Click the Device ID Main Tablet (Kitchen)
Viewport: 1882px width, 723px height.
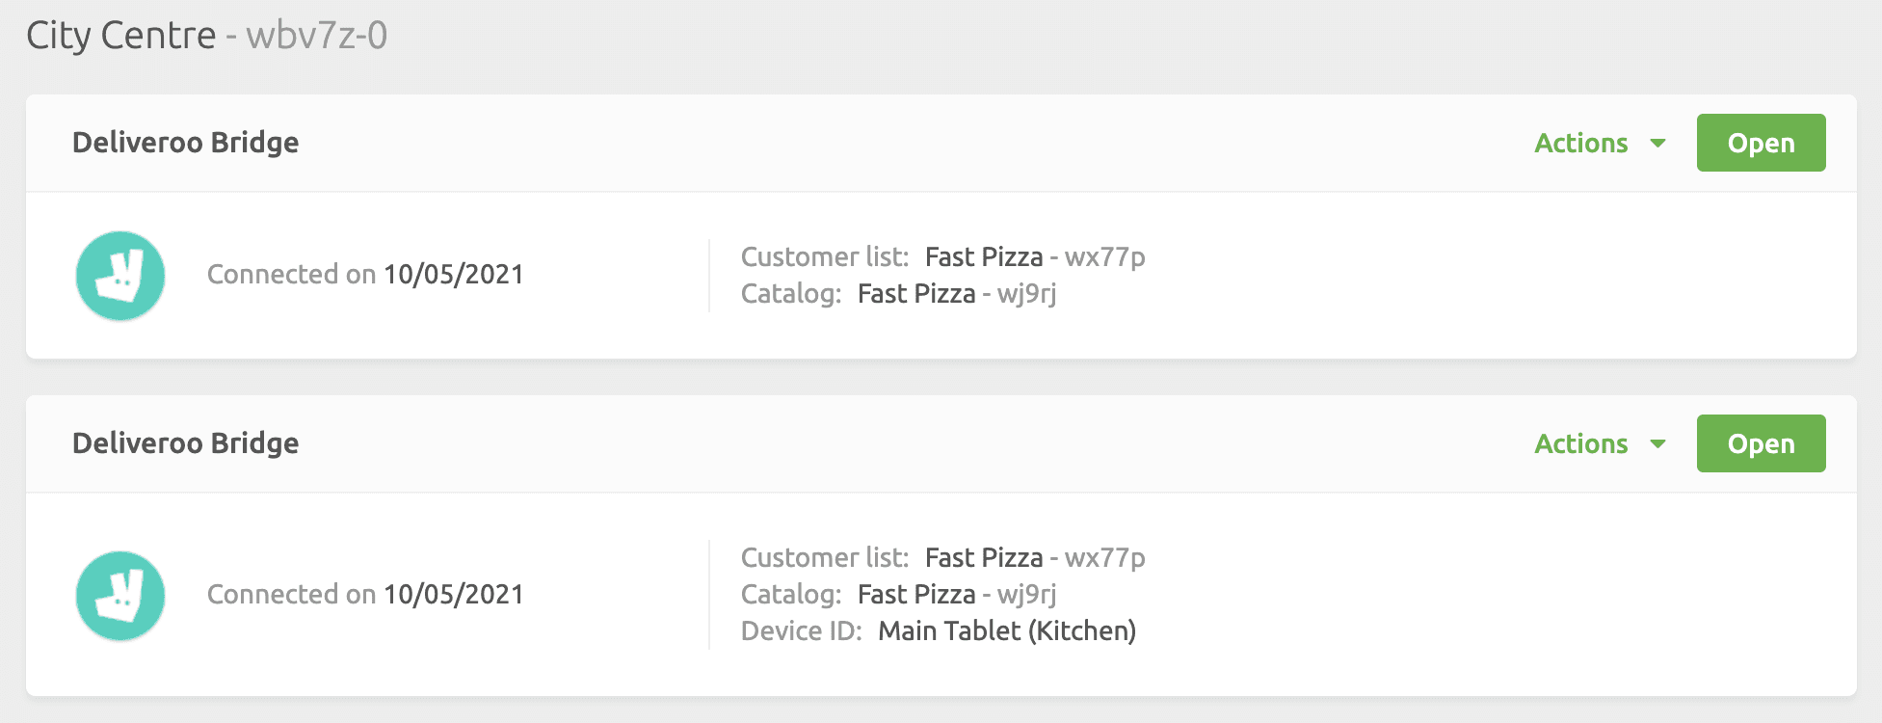point(1008,631)
